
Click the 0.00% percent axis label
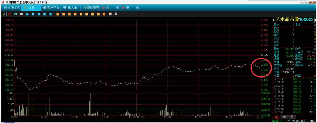[264, 55]
